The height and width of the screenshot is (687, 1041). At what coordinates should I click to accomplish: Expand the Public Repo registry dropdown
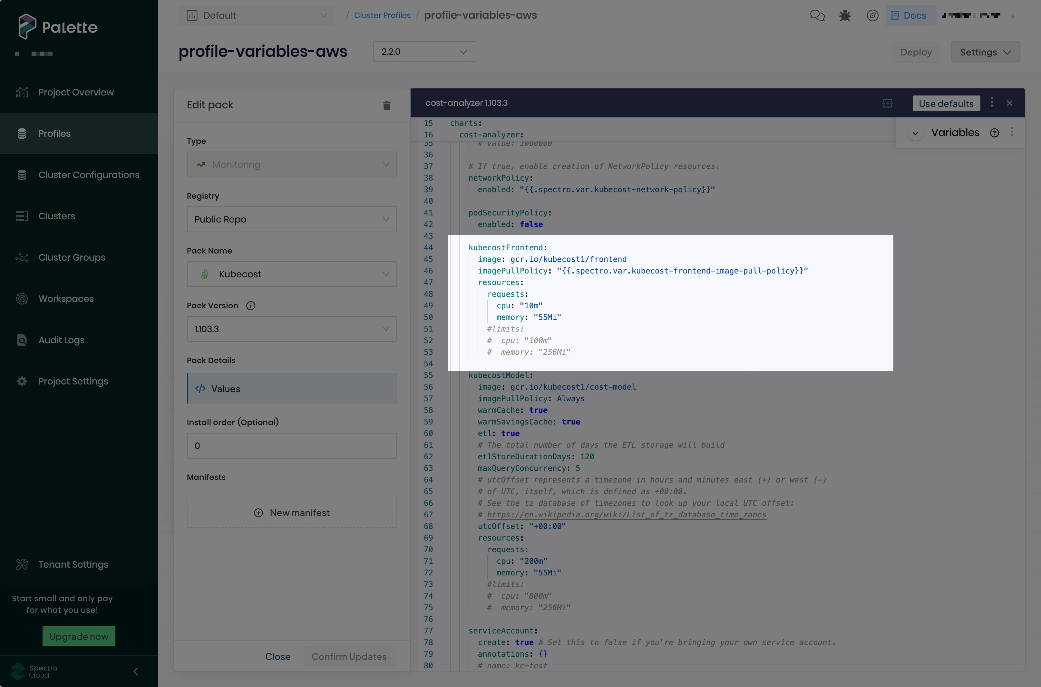click(x=291, y=219)
